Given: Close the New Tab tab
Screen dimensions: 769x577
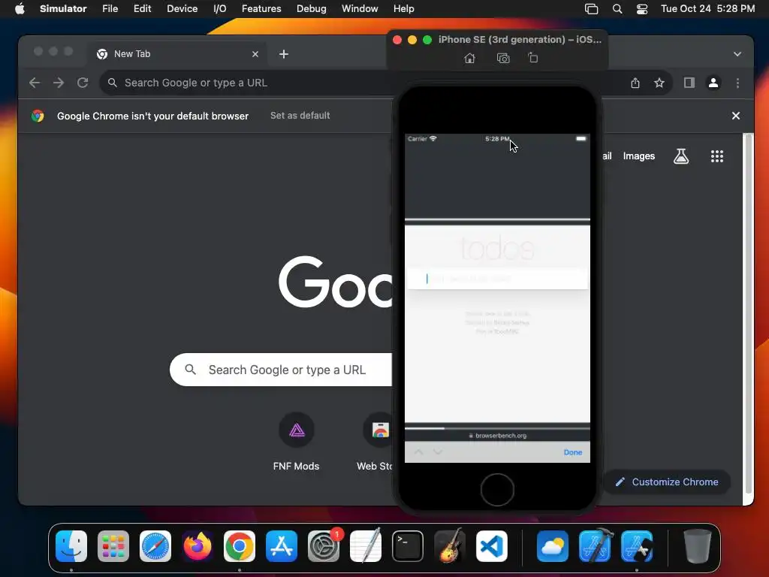Looking at the screenshot, I should (255, 54).
